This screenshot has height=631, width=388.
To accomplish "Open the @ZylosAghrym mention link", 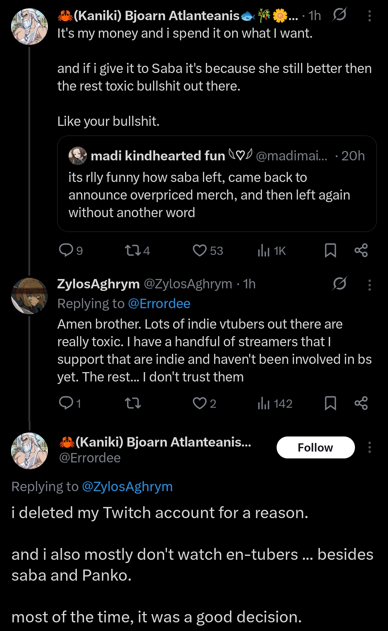I will (x=127, y=486).
